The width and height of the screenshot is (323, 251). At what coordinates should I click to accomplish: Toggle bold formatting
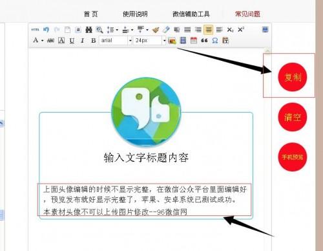[x=93, y=40]
